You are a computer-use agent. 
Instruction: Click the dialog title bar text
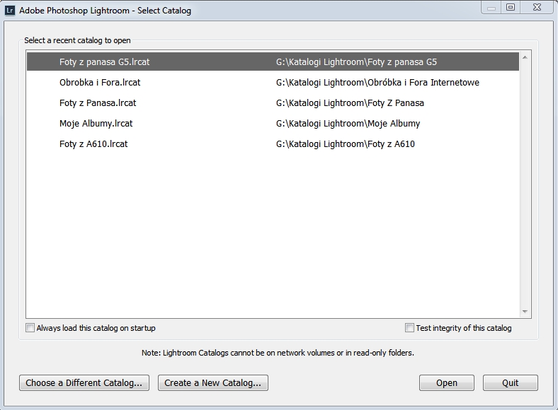click(x=105, y=11)
